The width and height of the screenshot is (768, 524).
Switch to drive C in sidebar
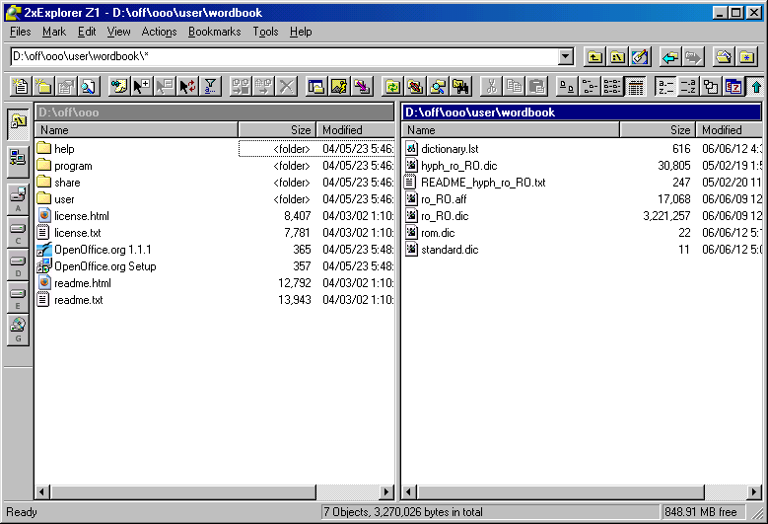(x=18, y=232)
